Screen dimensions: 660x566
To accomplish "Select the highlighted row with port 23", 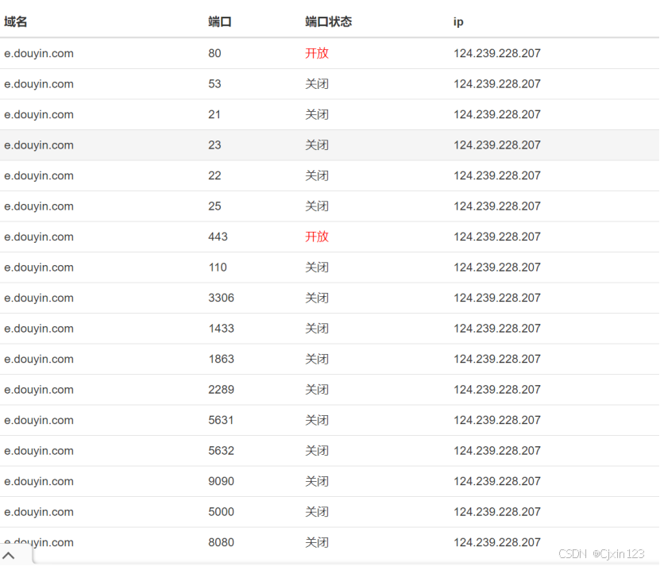I will [330, 145].
